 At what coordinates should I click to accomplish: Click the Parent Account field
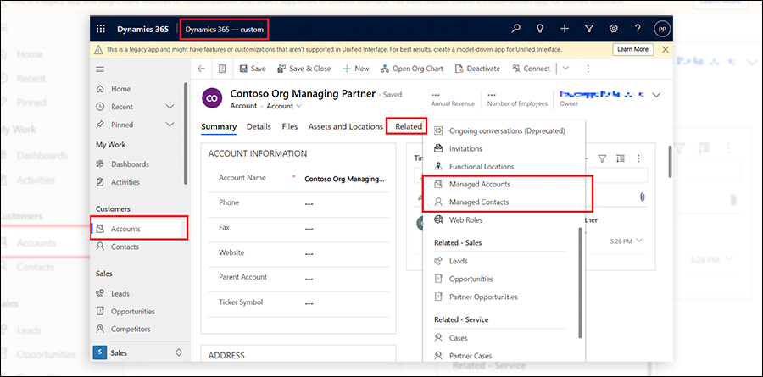coord(346,278)
